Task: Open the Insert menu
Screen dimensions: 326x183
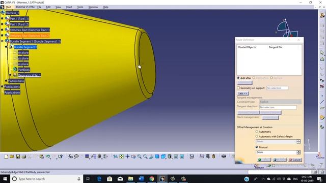Action: (x=69, y=7)
